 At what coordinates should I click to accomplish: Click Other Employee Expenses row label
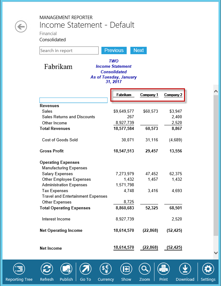66,179
